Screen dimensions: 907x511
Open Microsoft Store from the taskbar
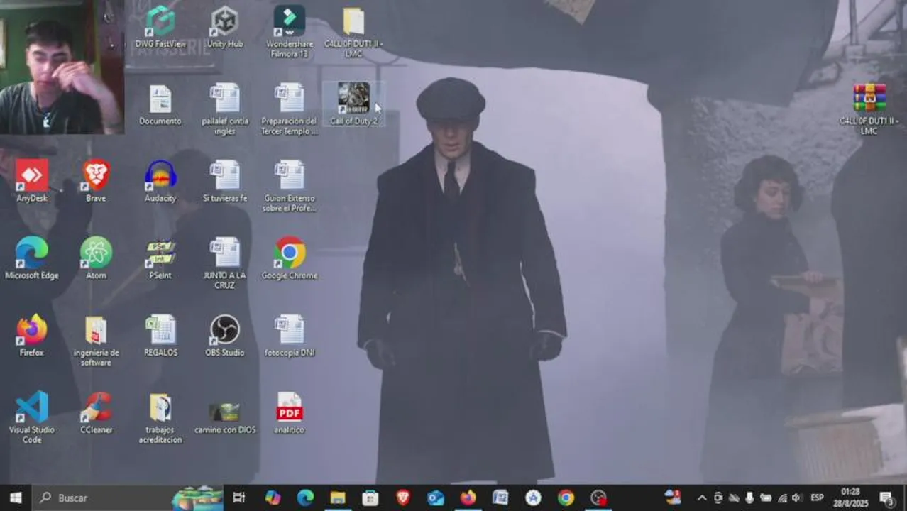tap(370, 498)
